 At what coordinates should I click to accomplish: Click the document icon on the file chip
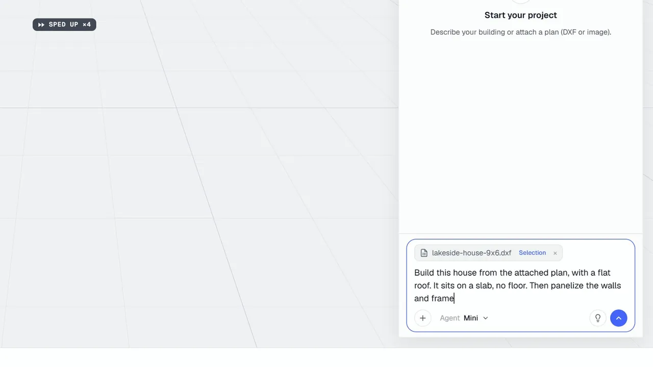424,253
